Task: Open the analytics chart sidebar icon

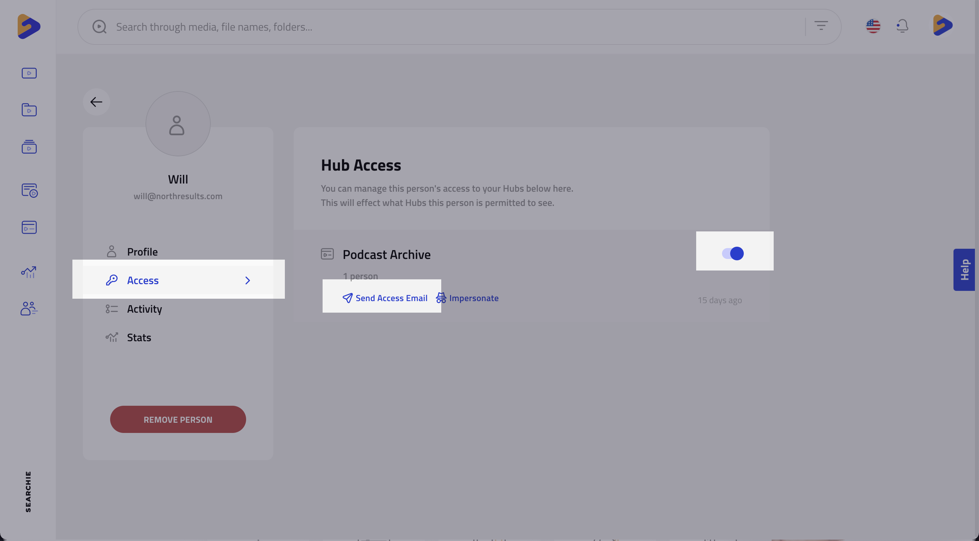Action: pyautogui.click(x=29, y=272)
